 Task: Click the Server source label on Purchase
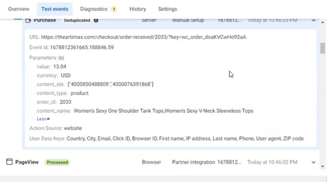(x=149, y=20)
